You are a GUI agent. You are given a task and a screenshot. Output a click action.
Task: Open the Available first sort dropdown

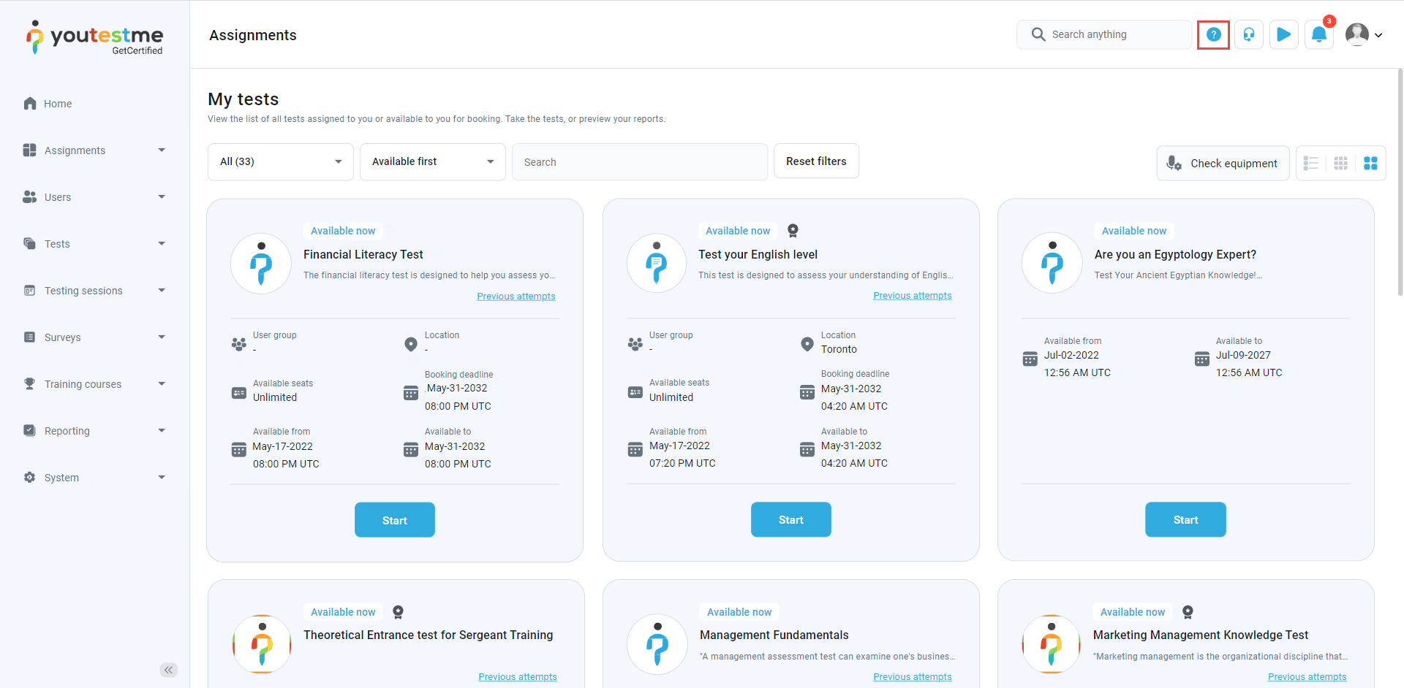click(x=433, y=161)
